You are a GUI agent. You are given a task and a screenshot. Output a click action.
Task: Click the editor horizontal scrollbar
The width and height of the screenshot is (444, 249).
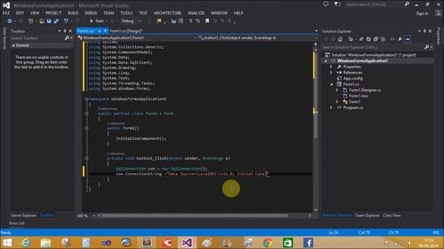click(x=194, y=216)
